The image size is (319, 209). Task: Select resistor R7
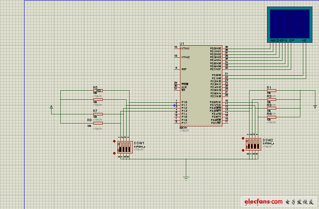click(x=98, y=114)
